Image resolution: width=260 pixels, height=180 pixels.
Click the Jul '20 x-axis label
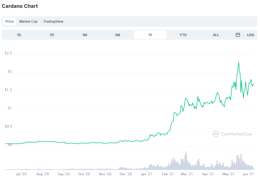21,174
